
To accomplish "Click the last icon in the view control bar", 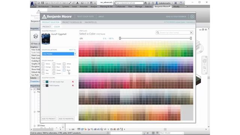I will point(121,129).
